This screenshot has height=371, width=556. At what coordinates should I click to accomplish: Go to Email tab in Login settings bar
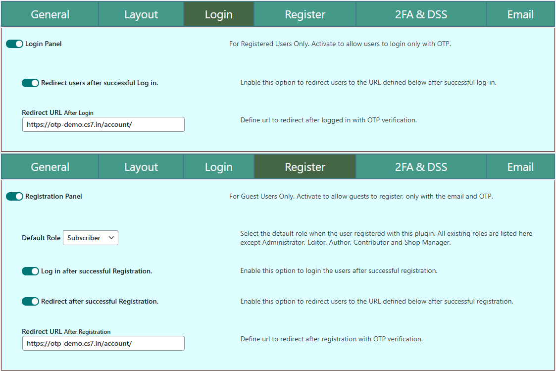coord(520,14)
